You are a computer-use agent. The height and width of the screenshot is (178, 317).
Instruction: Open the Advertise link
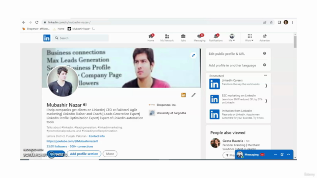click(x=264, y=38)
